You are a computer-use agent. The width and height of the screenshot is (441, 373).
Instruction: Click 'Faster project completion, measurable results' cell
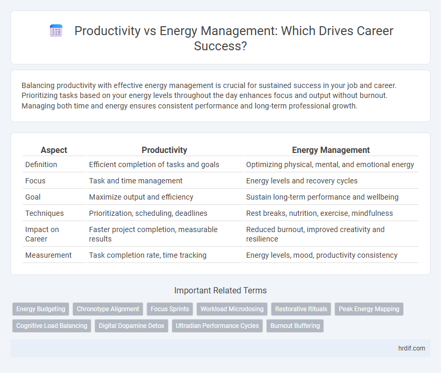click(x=164, y=234)
